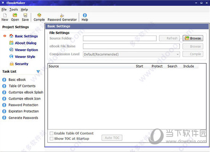Save the project with the Save icon
Image resolution: width=210 pixels, height=152 pixels.
(25, 17)
